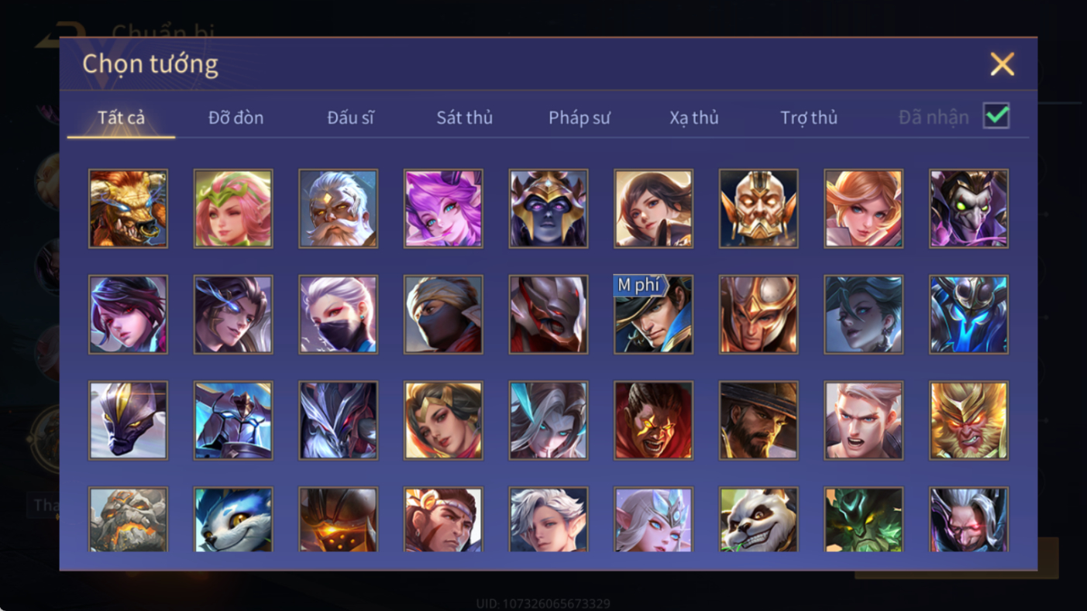
Task: Switch to the Trợ thủ tab
Action: point(809,118)
